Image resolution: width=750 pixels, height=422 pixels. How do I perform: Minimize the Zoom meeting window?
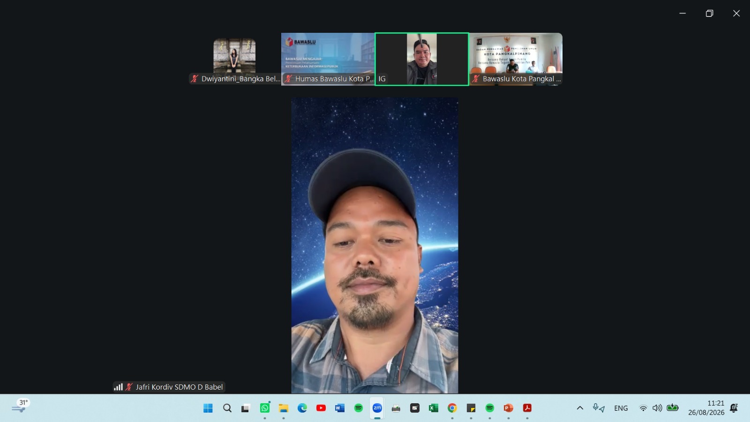coord(682,13)
